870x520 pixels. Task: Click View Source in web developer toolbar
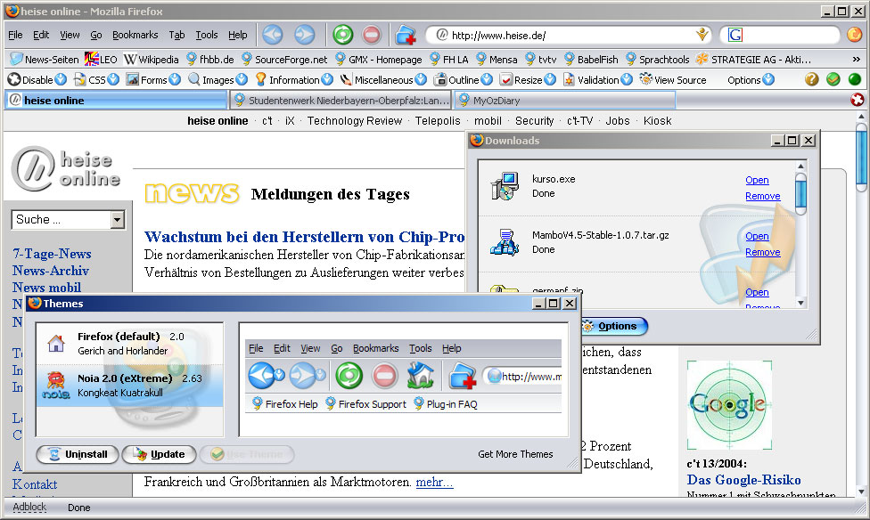pyautogui.click(x=672, y=79)
